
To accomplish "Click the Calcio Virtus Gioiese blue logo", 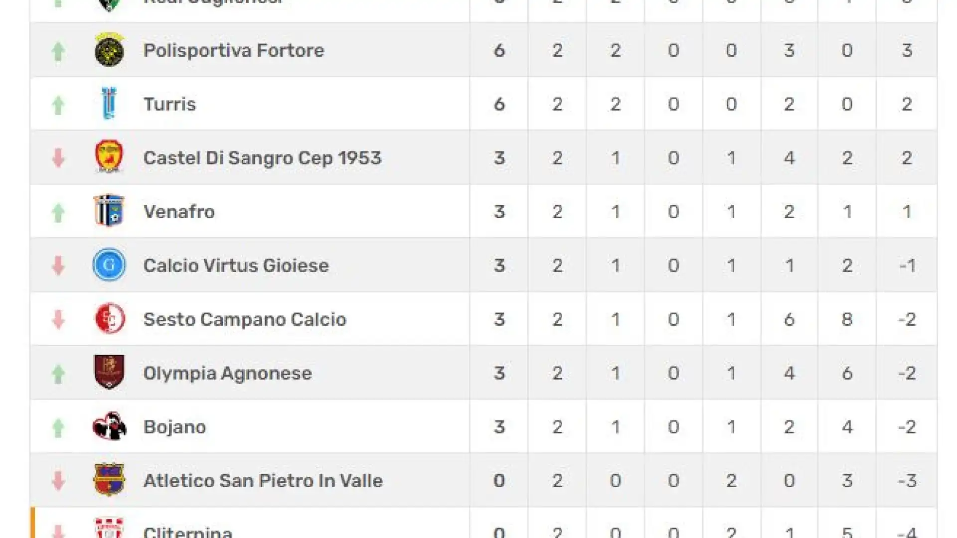I will (x=109, y=265).
